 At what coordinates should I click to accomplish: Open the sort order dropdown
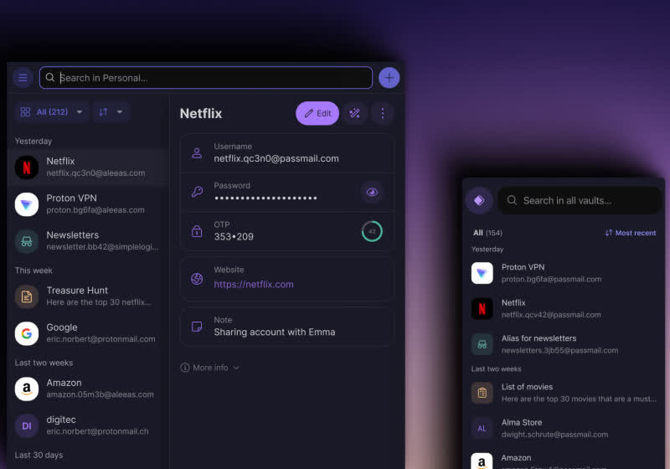(111, 112)
